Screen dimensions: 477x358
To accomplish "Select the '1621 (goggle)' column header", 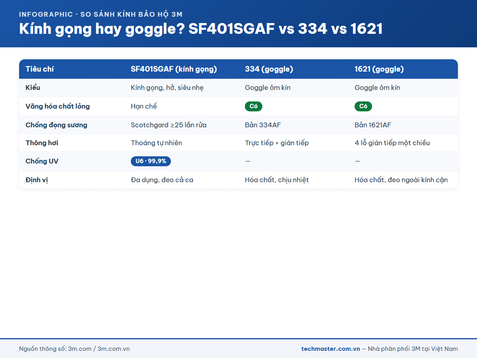I will coord(379,69).
